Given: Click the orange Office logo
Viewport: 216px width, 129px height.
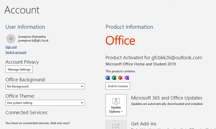Looking at the screenshot, I should pos(120,41).
